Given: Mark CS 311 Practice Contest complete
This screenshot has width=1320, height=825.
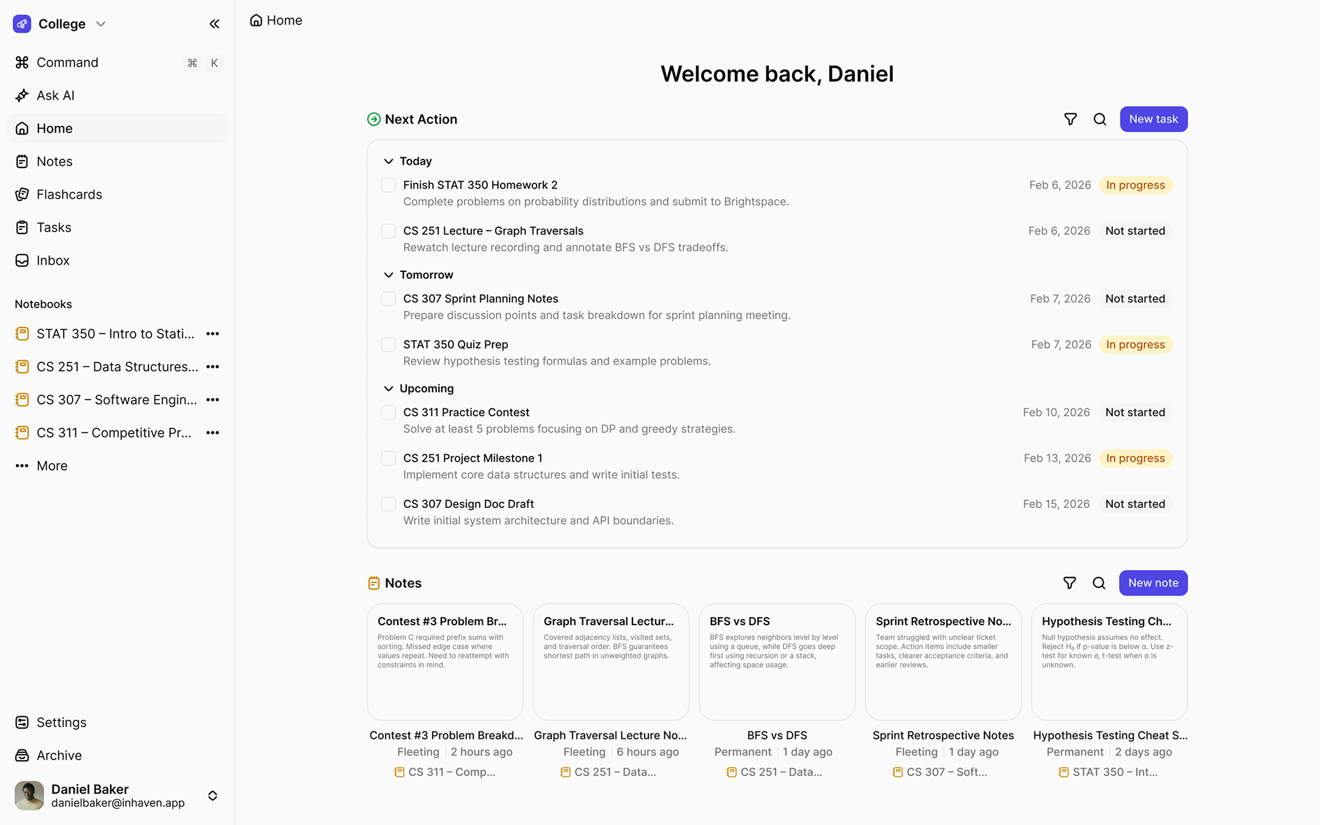Looking at the screenshot, I should tap(389, 413).
